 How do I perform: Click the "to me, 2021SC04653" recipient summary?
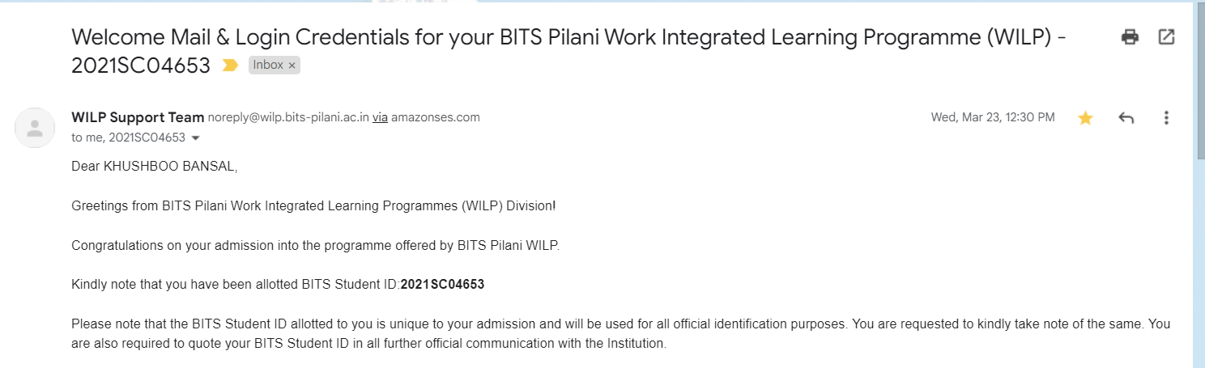tap(128, 137)
